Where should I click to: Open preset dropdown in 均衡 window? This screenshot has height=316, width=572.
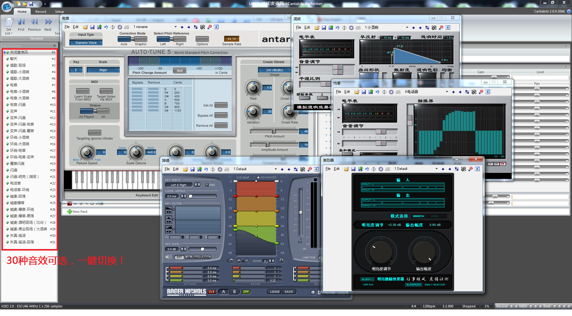point(447,92)
